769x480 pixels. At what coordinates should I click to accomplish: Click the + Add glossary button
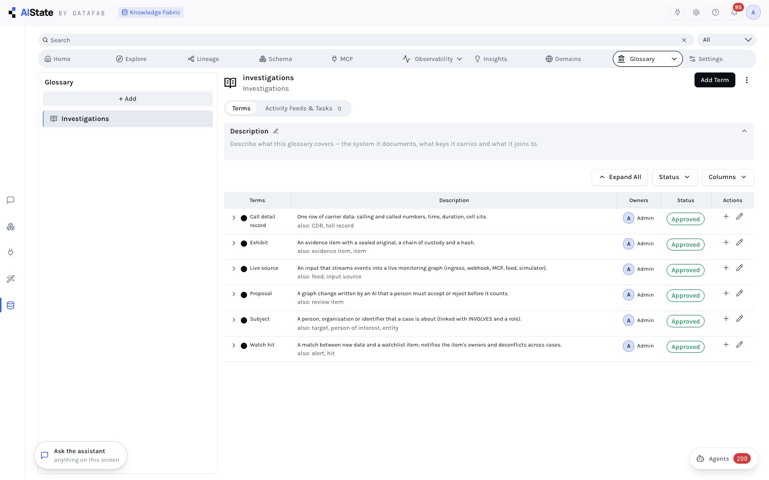[x=128, y=99]
